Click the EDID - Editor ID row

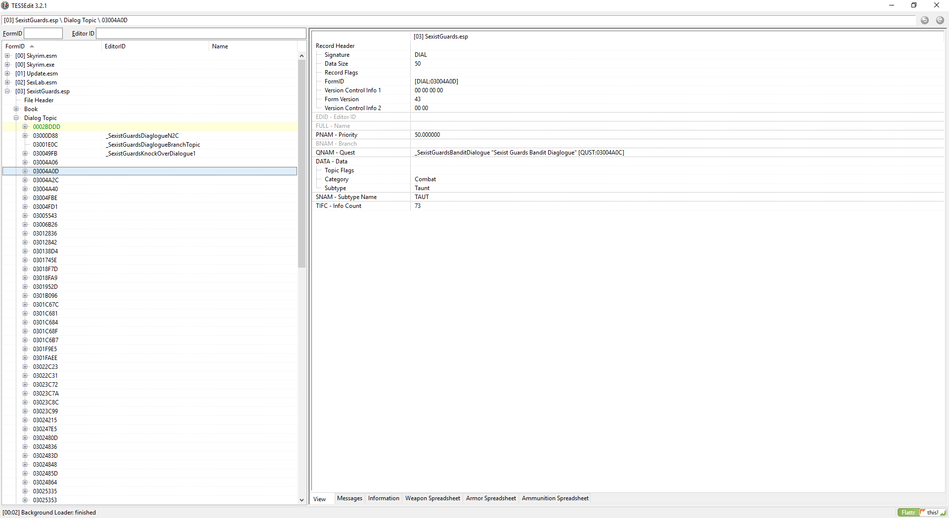pos(628,117)
